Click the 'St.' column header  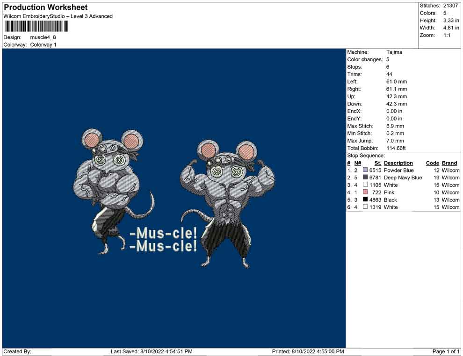378,163
